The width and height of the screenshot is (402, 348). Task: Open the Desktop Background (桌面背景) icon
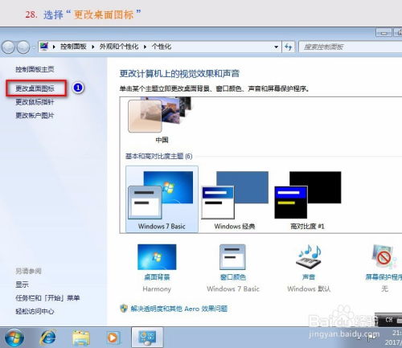(x=157, y=257)
